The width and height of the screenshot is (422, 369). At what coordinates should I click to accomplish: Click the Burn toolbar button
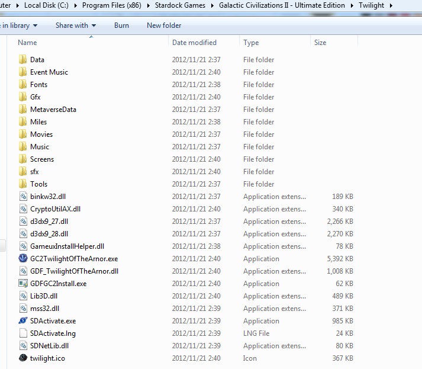click(121, 25)
